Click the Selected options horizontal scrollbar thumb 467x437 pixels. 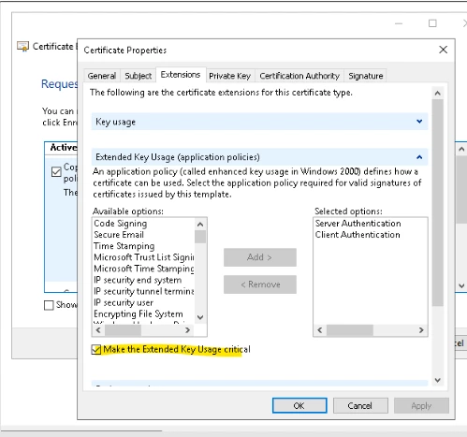coord(350,330)
